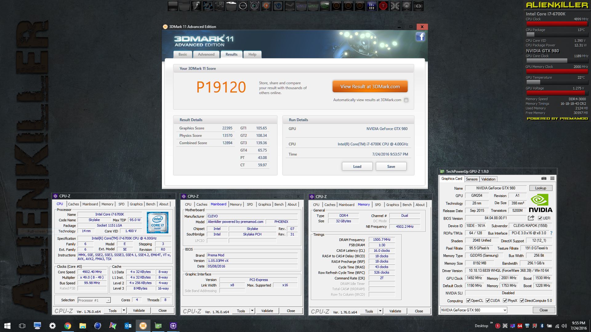This screenshot has width=591, height=332.
Task: Click View Result at 3DMark.com button
Action: 370,87
